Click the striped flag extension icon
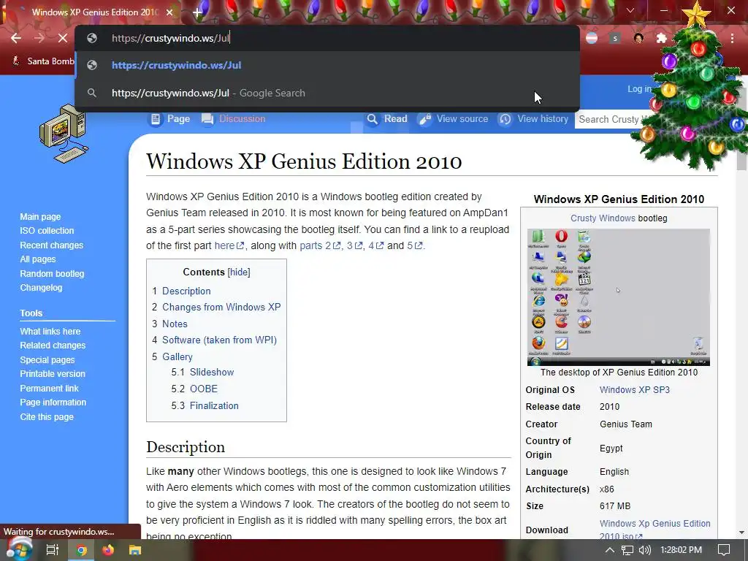The image size is (748, 561). coord(592,38)
